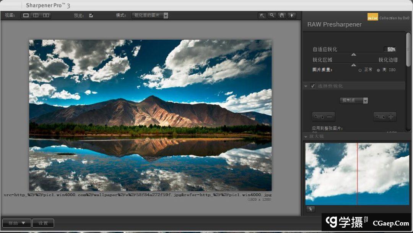413x233 pixels.
Task: Open the 帮助 help menu
Action: [16, 223]
